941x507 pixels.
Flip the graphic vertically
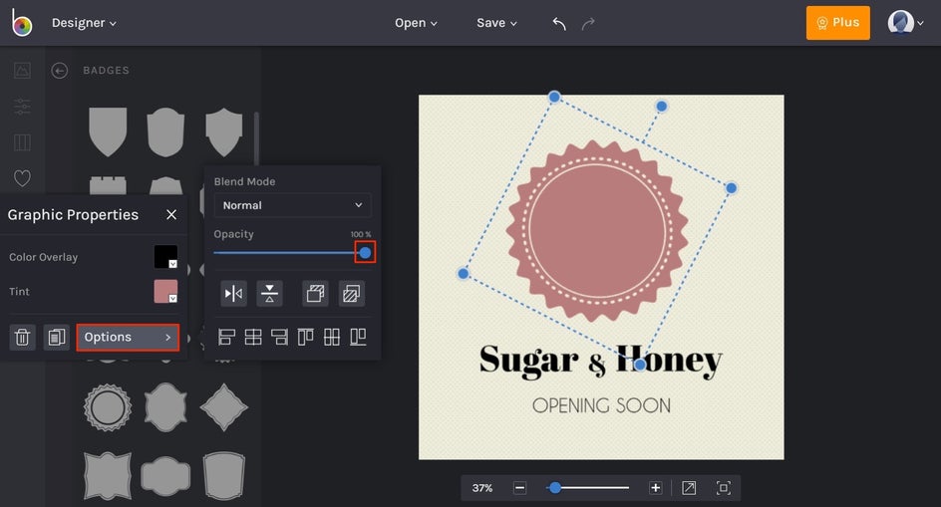pyautogui.click(x=269, y=294)
